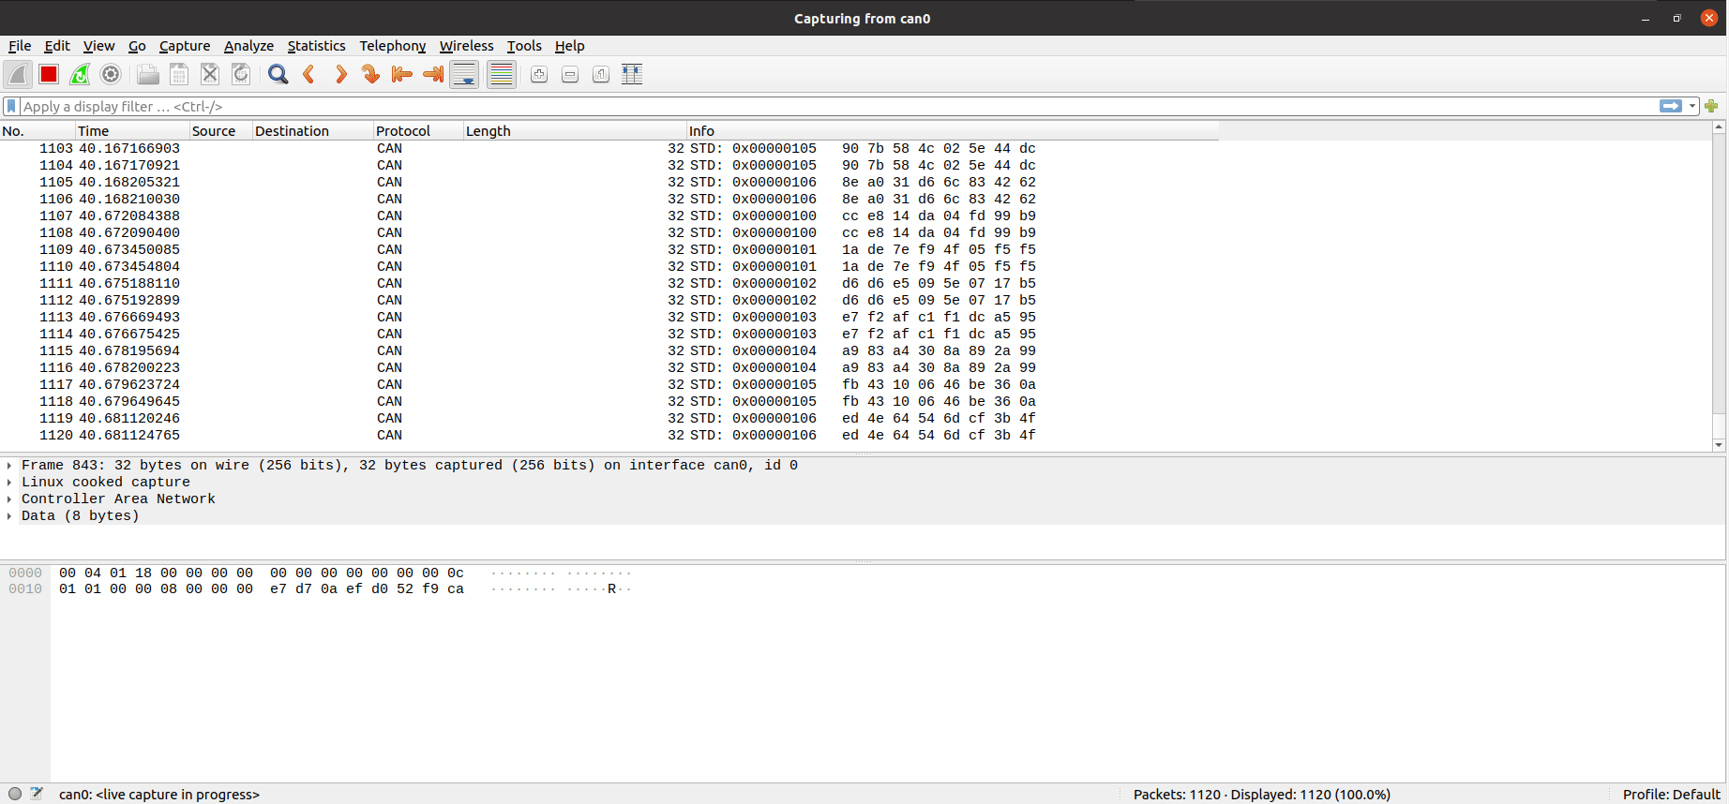Expand the Data (8 bytes) section
The width and height of the screenshot is (1729, 804).
coord(9,516)
